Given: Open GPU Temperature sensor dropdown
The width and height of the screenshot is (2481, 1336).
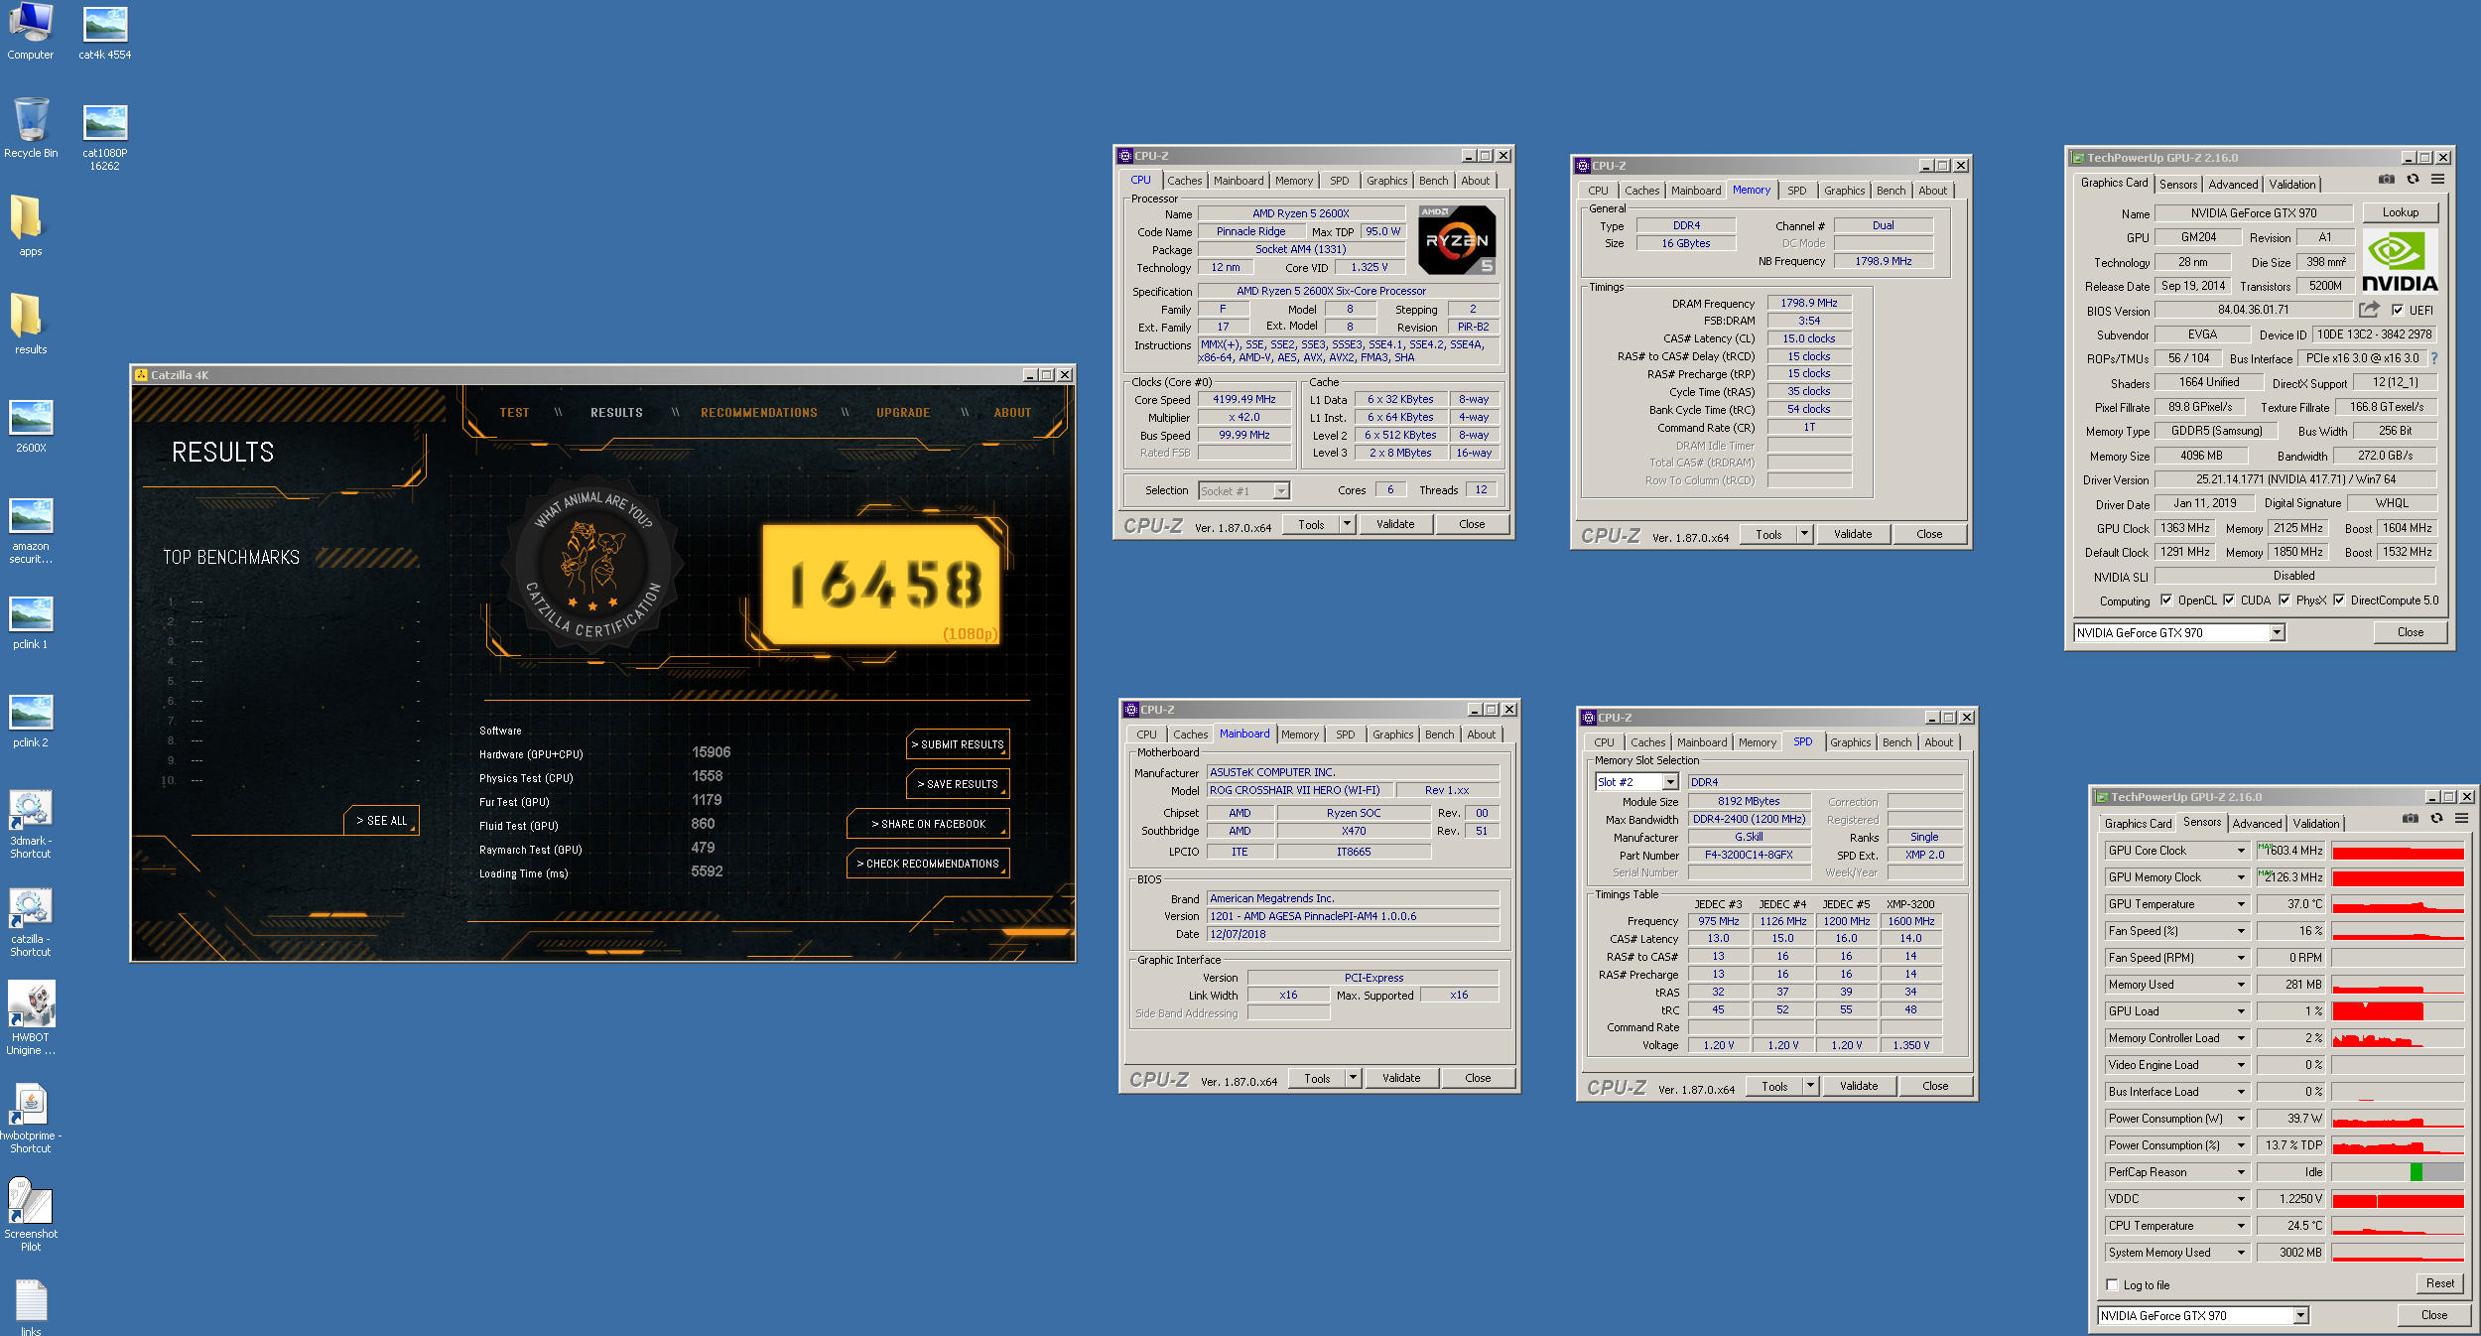Looking at the screenshot, I should pyautogui.click(x=2241, y=904).
